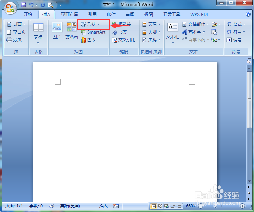Screen dimensions: 254x212
Task: Open the 页码 page number dropdown
Action: [151, 40]
